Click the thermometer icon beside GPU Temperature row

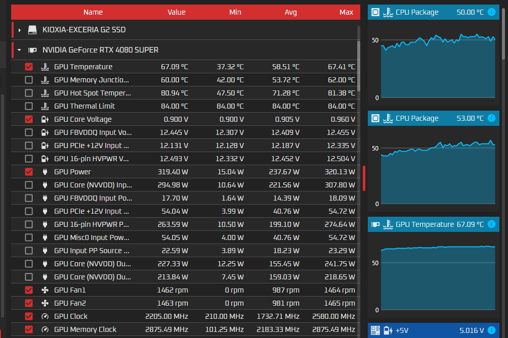coord(45,67)
